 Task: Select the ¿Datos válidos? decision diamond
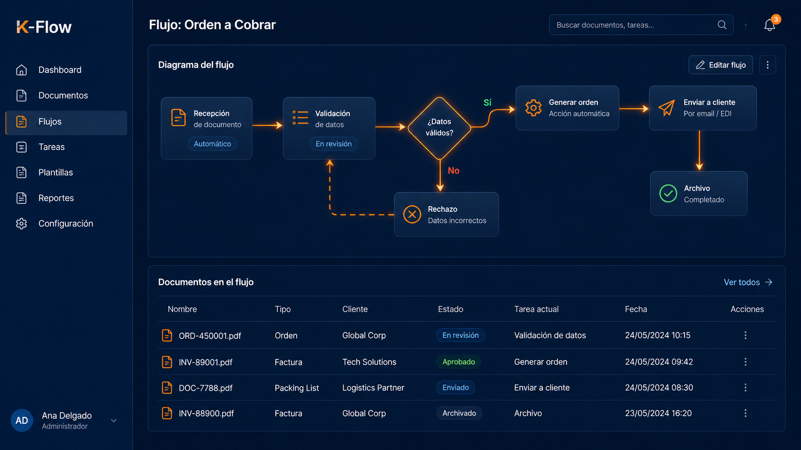(x=439, y=128)
